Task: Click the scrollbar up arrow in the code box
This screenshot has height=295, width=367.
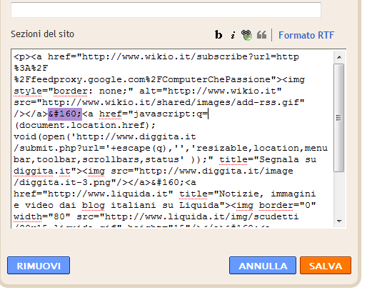Action: [339, 57]
